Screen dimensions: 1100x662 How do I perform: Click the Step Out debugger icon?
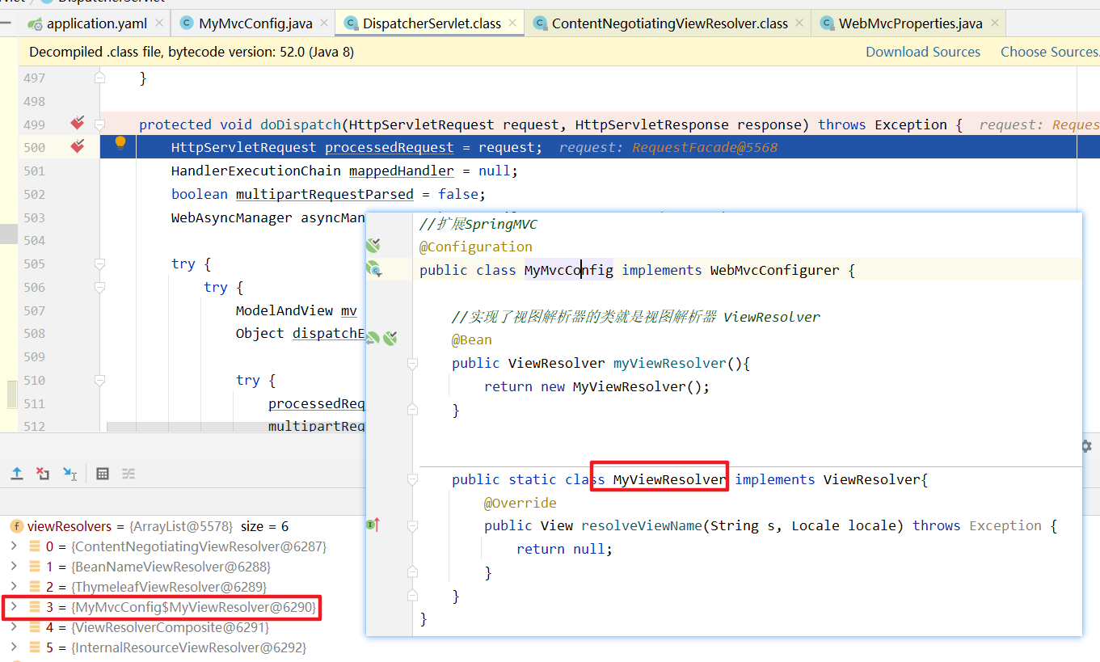17,474
